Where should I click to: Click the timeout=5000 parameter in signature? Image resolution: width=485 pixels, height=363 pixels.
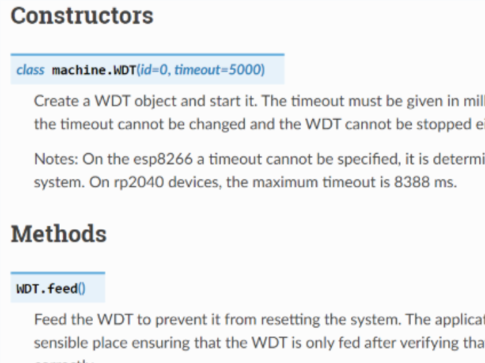tap(218, 70)
